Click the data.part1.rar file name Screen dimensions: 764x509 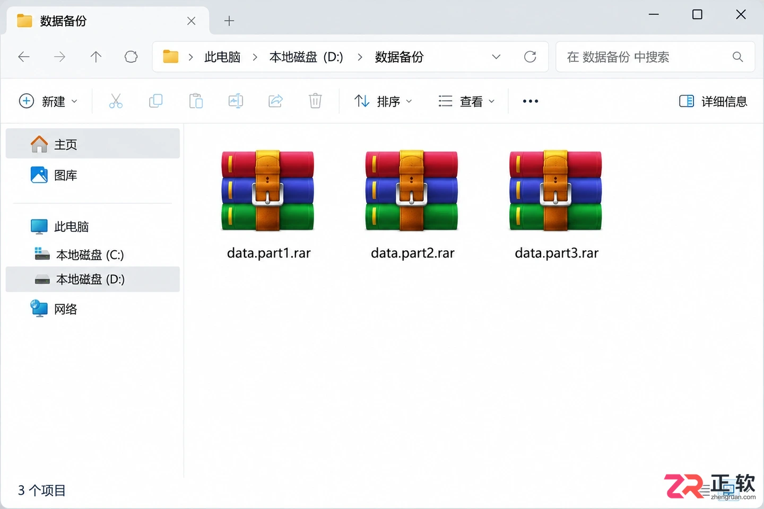tap(268, 253)
